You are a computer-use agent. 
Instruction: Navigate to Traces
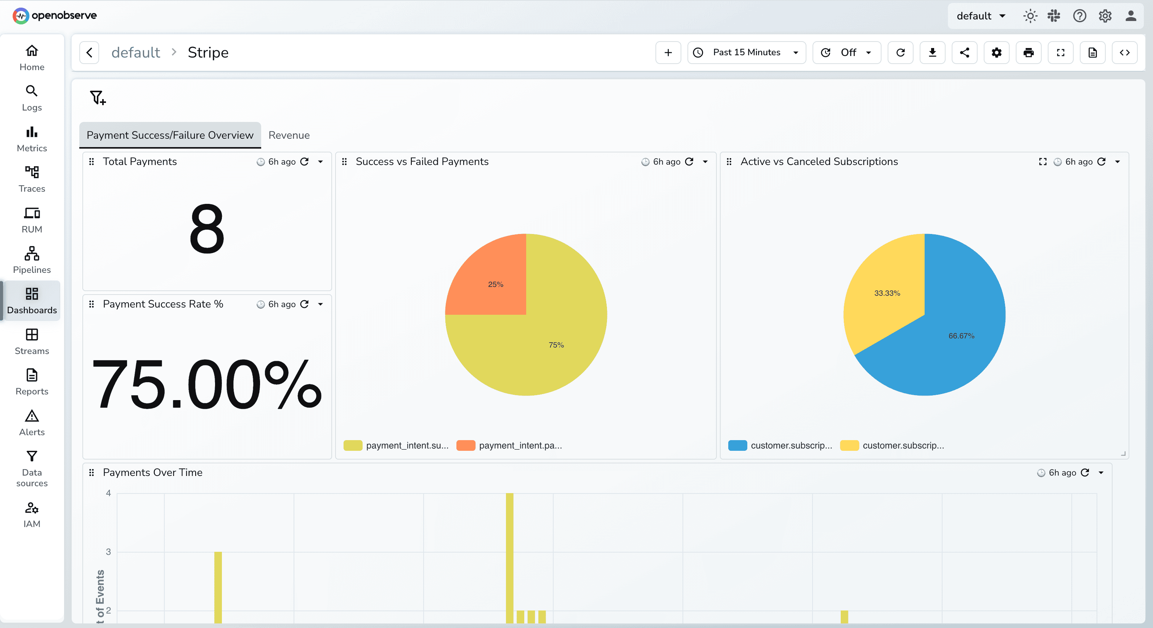pos(31,178)
